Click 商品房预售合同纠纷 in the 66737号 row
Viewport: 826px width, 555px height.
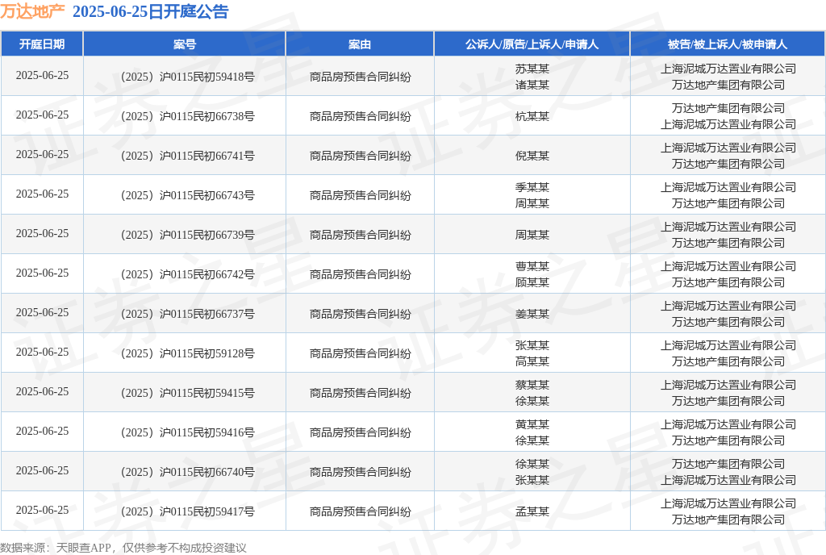coord(360,314)
